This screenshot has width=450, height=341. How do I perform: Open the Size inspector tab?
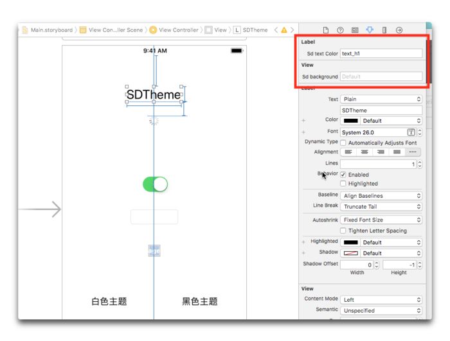click(x=384, y=30)
